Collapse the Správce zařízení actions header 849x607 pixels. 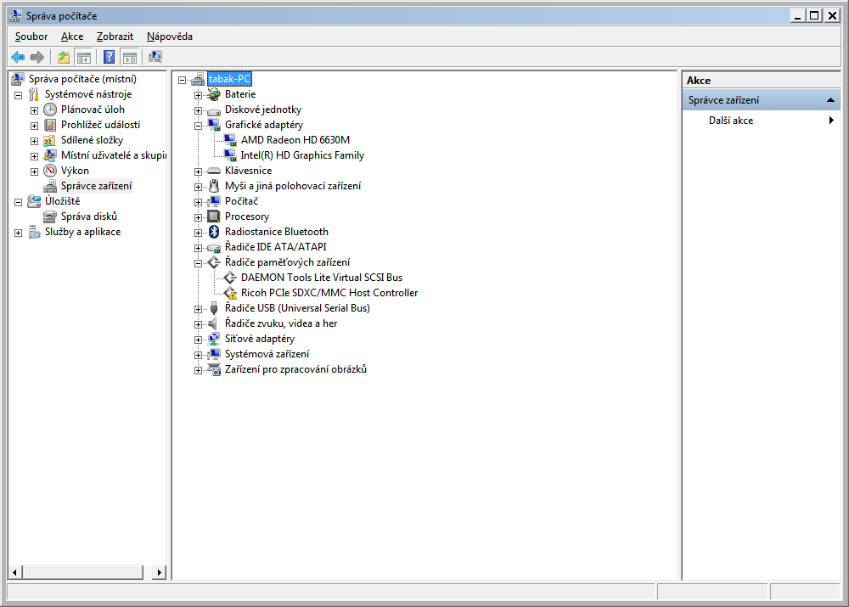[832, 100]
